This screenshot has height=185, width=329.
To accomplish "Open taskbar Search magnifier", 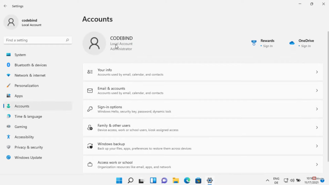I will (x=130, y=181).
